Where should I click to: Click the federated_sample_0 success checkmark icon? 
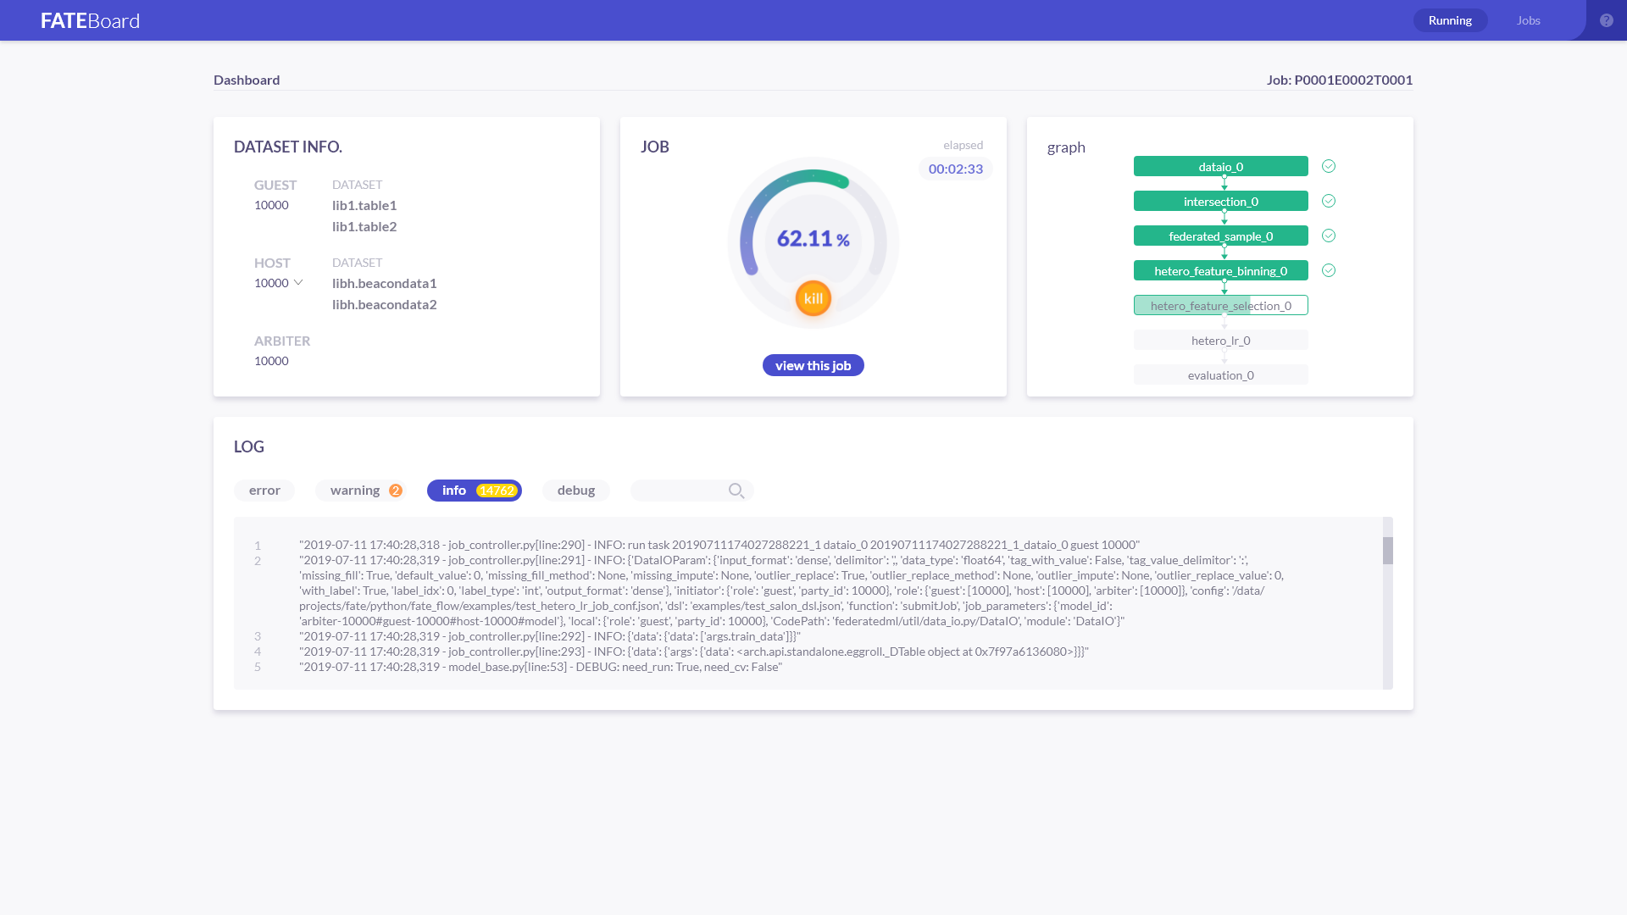tap(1329, 236)
